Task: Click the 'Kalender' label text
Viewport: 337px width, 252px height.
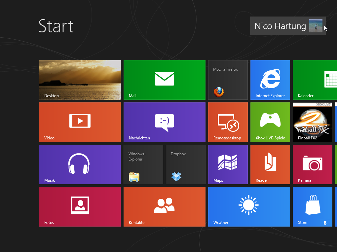Action: click(306, 95)
